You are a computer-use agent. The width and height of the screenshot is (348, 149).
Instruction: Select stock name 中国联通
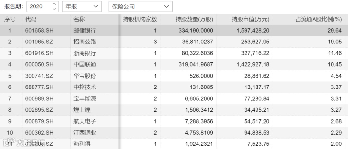[x=85, y=64]
